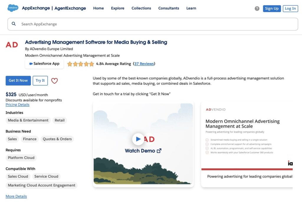Open the Pricing Details link
The width and height of the screenshot is (302, 202).
pos(17,105)
